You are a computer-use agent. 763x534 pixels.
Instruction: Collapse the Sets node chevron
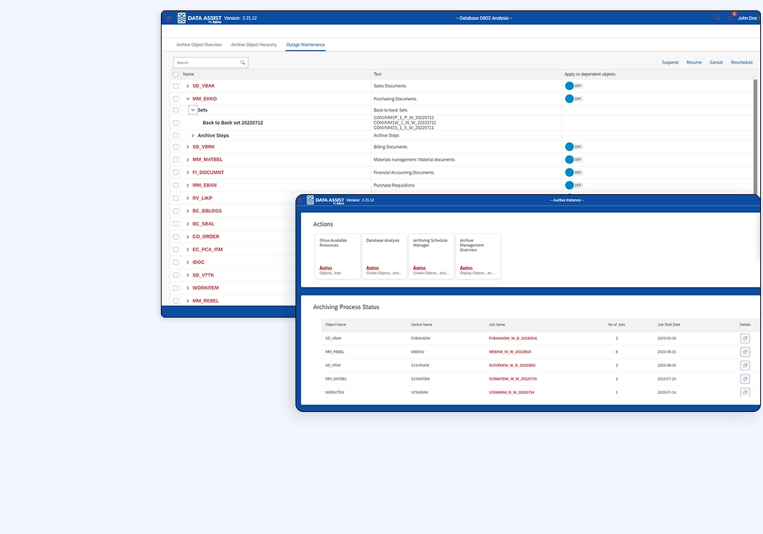[193, 110]
